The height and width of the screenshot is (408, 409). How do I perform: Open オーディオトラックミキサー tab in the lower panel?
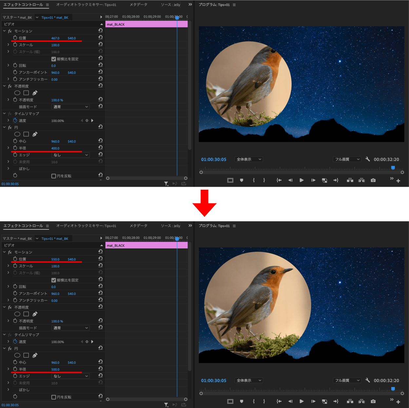coord(86,226)
